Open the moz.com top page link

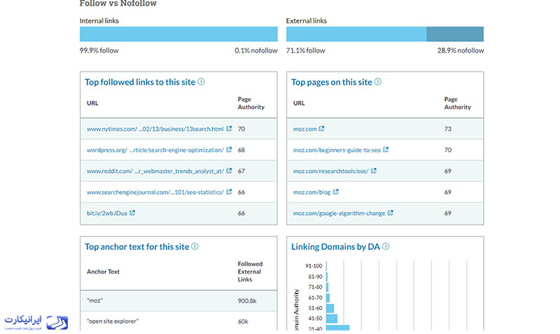coord(305,129)
